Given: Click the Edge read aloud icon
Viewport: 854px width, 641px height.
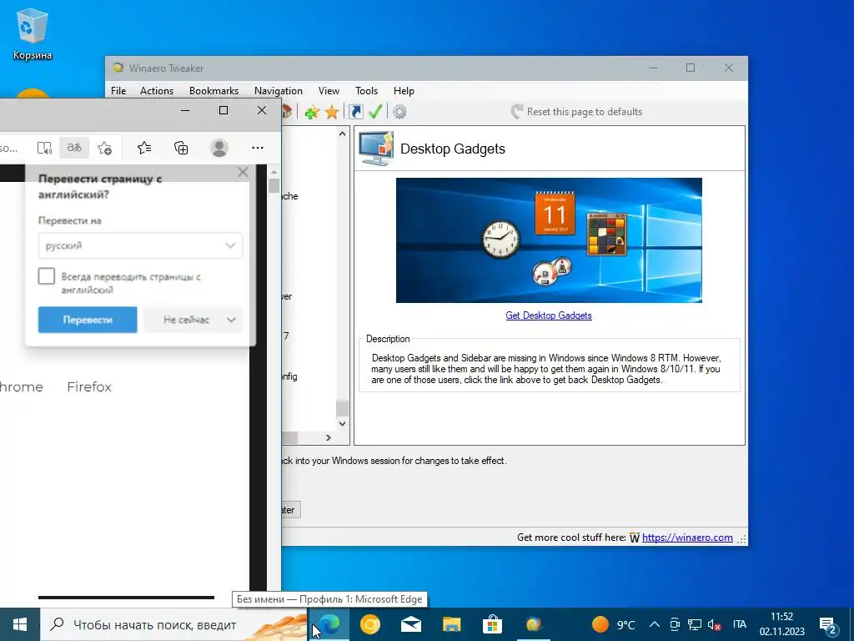Looking at the screenshot, I should point(44,148).
